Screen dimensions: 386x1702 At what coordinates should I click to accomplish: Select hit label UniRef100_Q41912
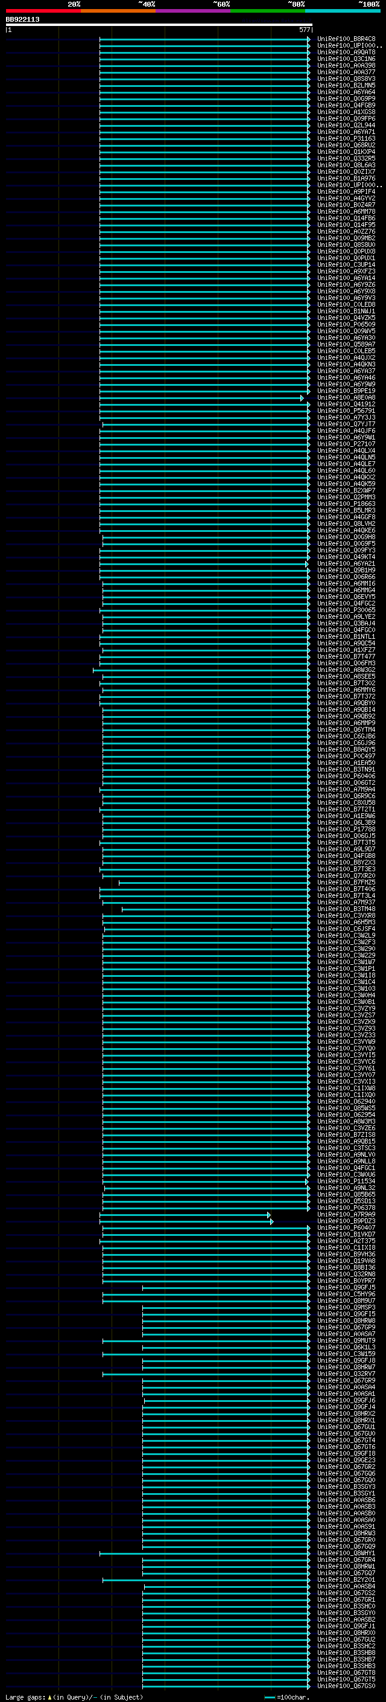click(x=346, y=404)
